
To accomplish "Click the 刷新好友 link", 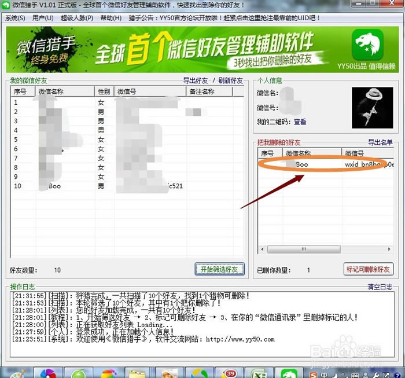I will coord(230,80).
